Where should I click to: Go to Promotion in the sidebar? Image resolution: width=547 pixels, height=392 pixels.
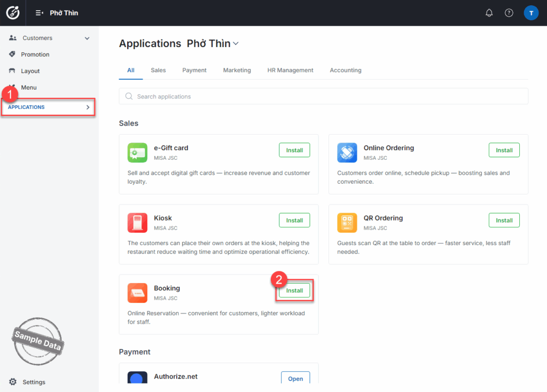35,54
